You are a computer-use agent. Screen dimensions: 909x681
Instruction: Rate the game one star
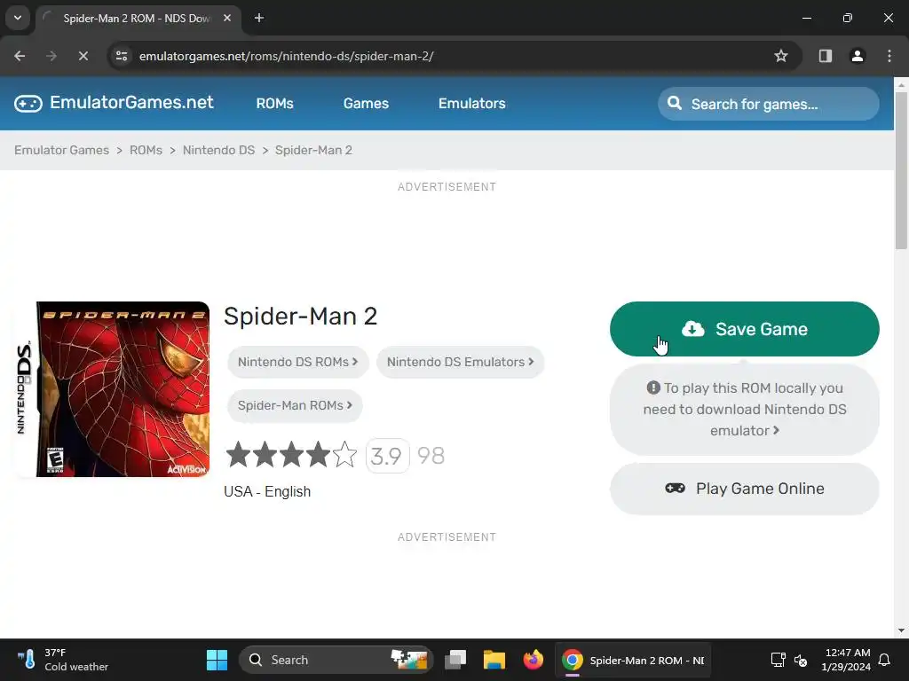(238, 455)
